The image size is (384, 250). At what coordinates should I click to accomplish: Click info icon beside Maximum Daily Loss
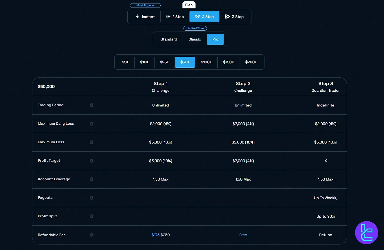(x=91, y=124)
